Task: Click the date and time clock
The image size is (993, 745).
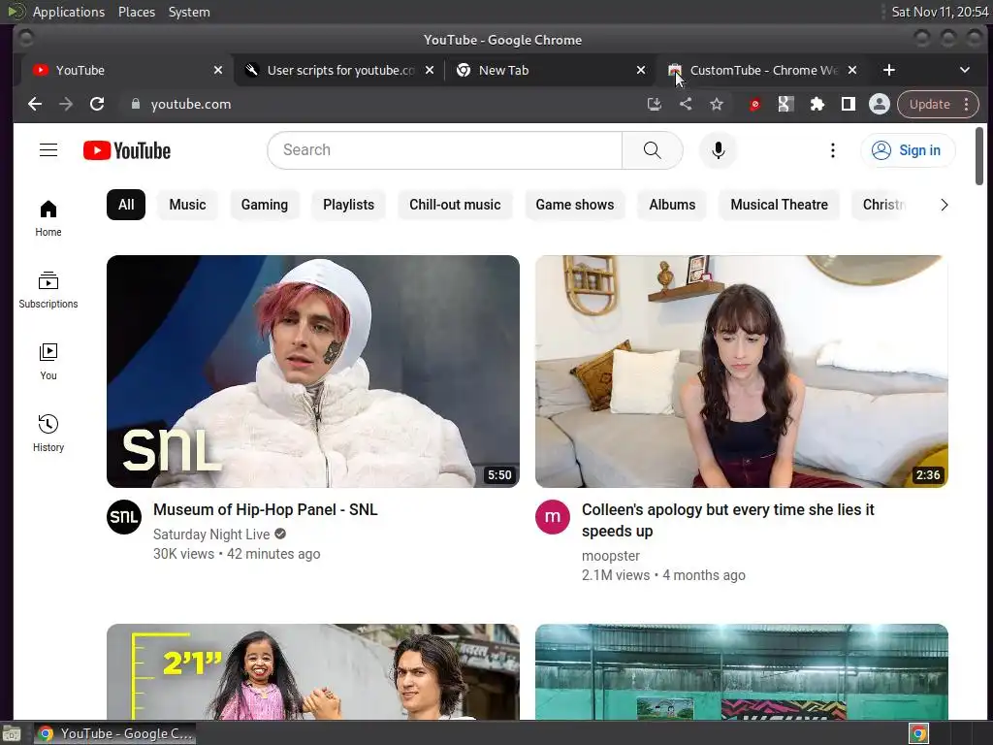Action: [940, 12]
